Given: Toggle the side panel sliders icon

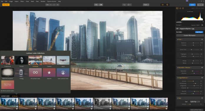Looking at the screenshot, I should tap(167, 5).
